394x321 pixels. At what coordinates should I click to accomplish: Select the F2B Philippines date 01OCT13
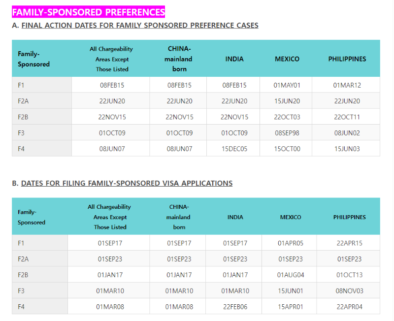pos(349,275)
